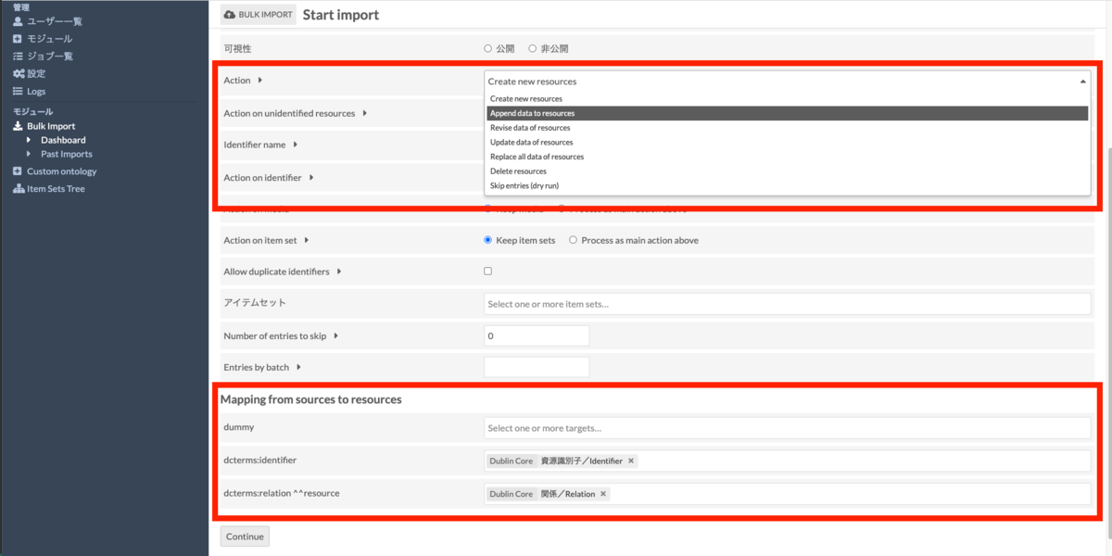The image size is (1112, 556).
Task: Open ユーザー一覧 user icon in sidebar
Action: coord(18,20)
